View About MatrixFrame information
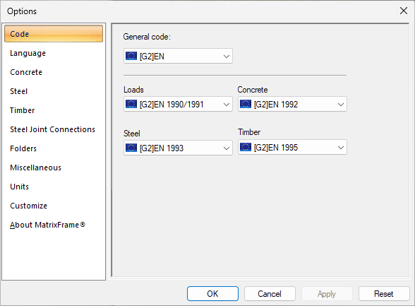 pos(48,225)
